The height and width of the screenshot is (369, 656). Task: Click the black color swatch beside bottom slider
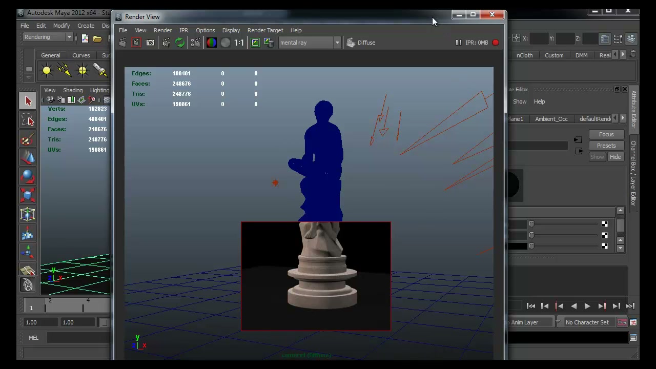coord(517,247)
